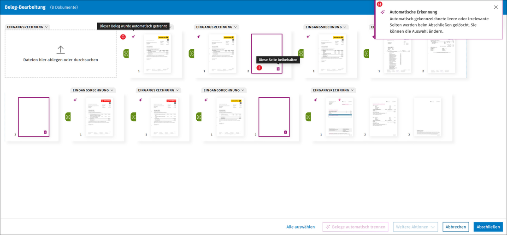
Task: Expand the Weitere Aktionen dropdown
Action: (415, 227)
